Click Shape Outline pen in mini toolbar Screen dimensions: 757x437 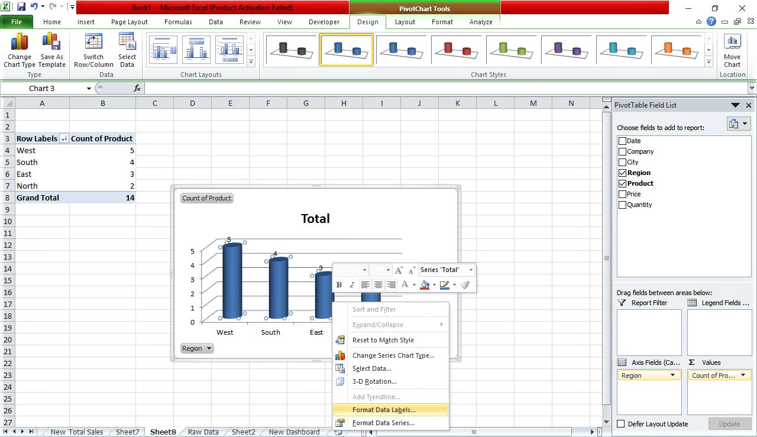click(445, 284)
